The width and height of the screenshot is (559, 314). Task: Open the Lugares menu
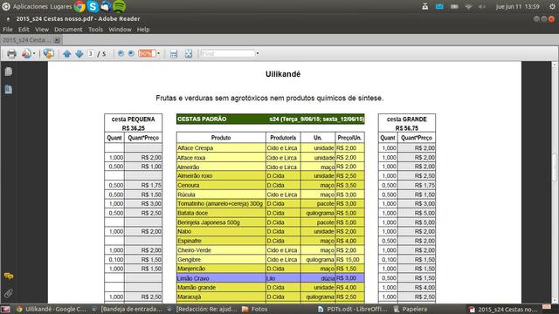pos(61,6)
